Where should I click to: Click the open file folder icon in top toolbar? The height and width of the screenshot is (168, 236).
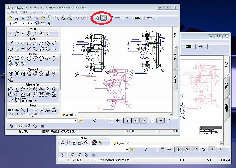click(10, 18)
